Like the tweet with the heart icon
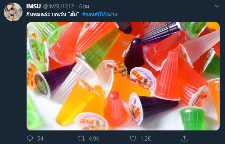 tap(133, 139)
